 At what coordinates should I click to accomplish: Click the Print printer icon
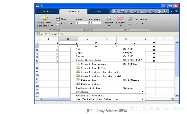pyautogui.click(x=58, y=23)
